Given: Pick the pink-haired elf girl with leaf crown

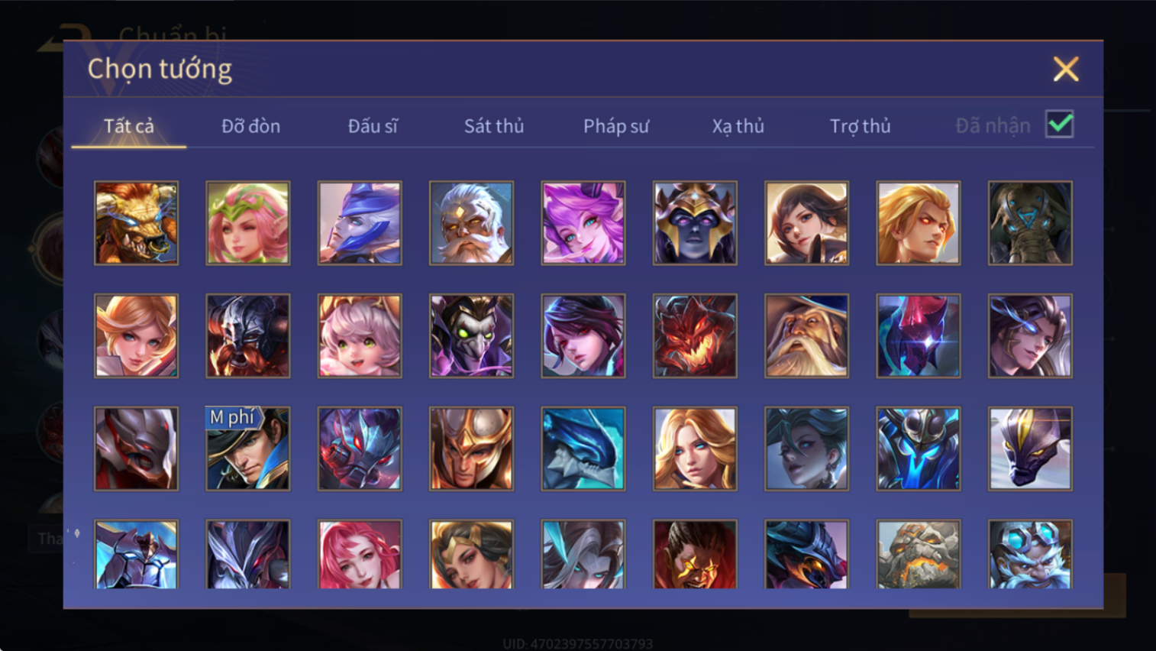Looking at the screenshot, I should [248, 223].
